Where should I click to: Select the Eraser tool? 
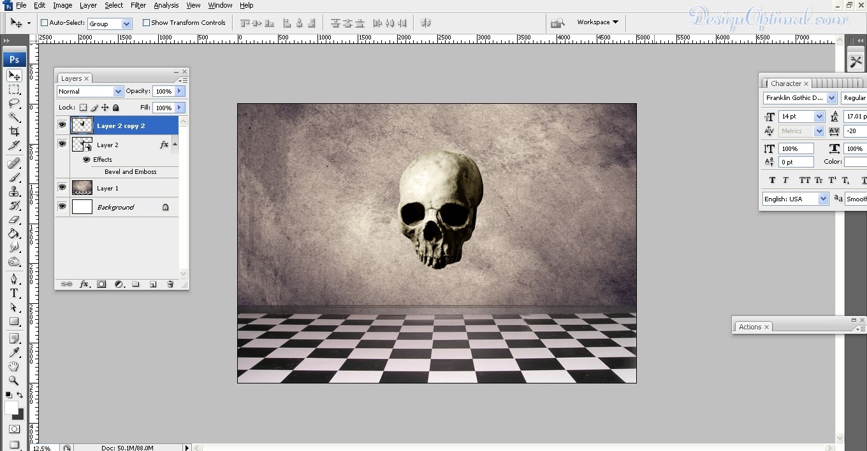[14, 220]
